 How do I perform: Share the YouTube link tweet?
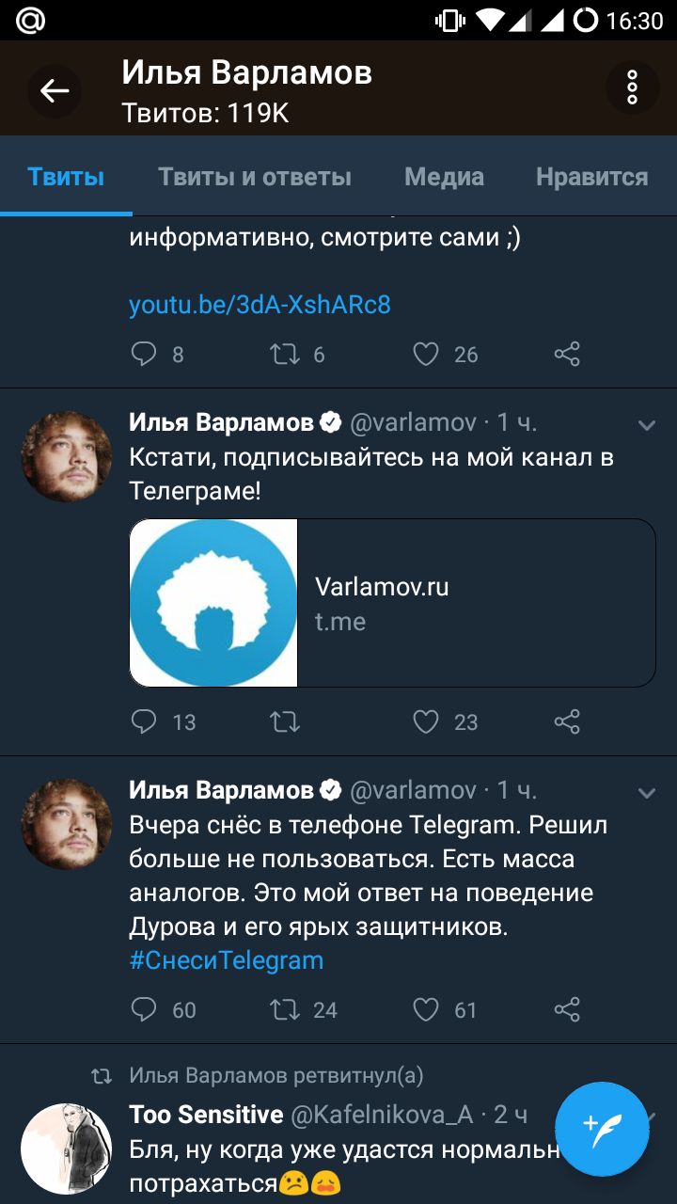pyautogui.click(x=567, y=354)
